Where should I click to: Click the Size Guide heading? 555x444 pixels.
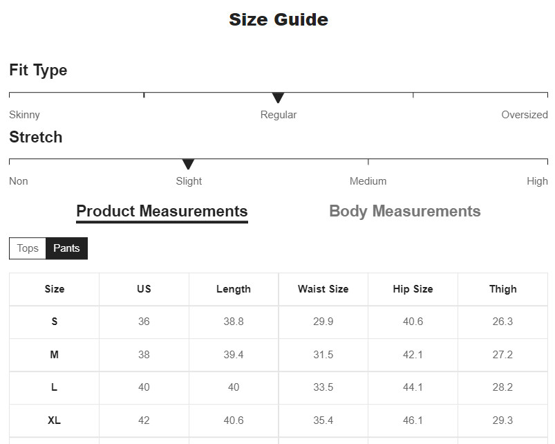point(278,20)
